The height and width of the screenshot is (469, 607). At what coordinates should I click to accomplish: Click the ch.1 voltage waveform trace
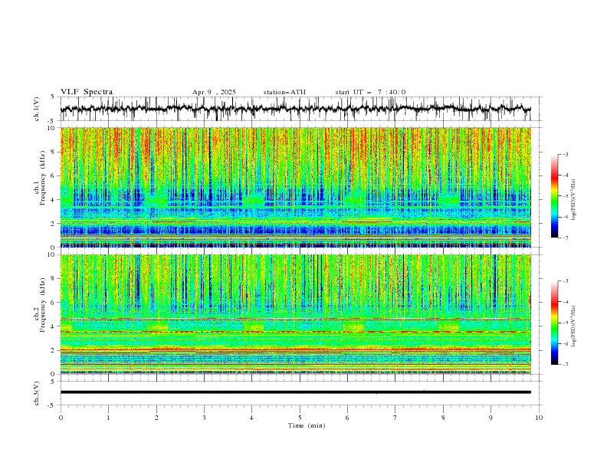(295, 109)
